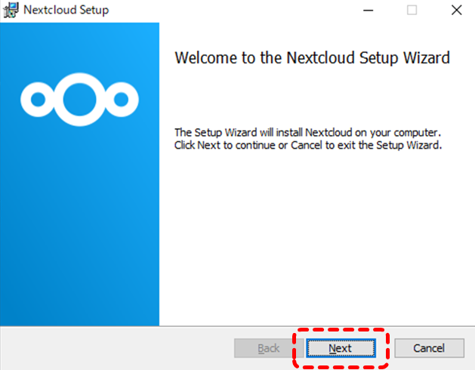
Task: Cancel the Nextcloud Setup Wizard
Action: point(429,348)
